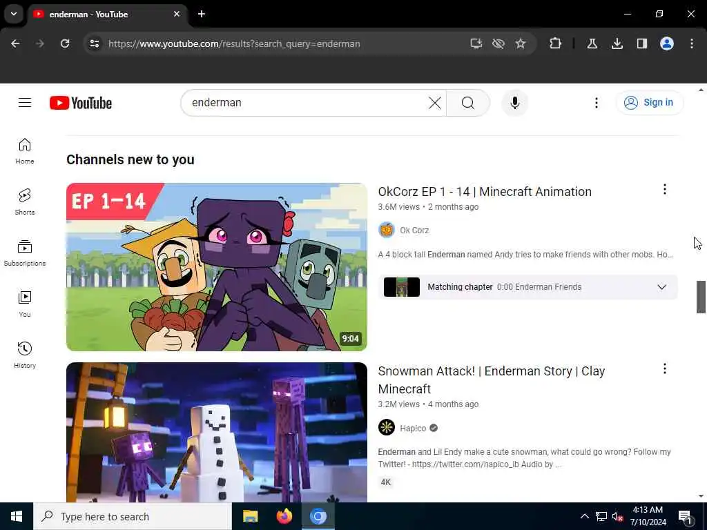The width and height of the screenshot is (707, 530).
Task: Bookmark this page with the star icon
Action: tap(521, 43)
